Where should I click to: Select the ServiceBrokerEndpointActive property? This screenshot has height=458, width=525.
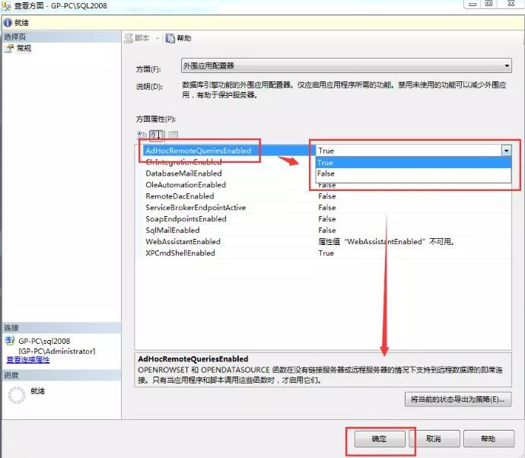[x=196, y=208]
